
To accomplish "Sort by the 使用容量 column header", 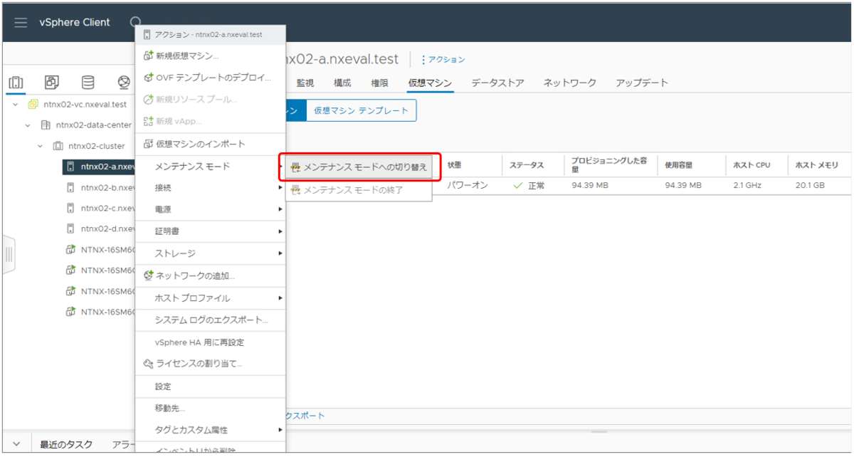I will point(678,165).
